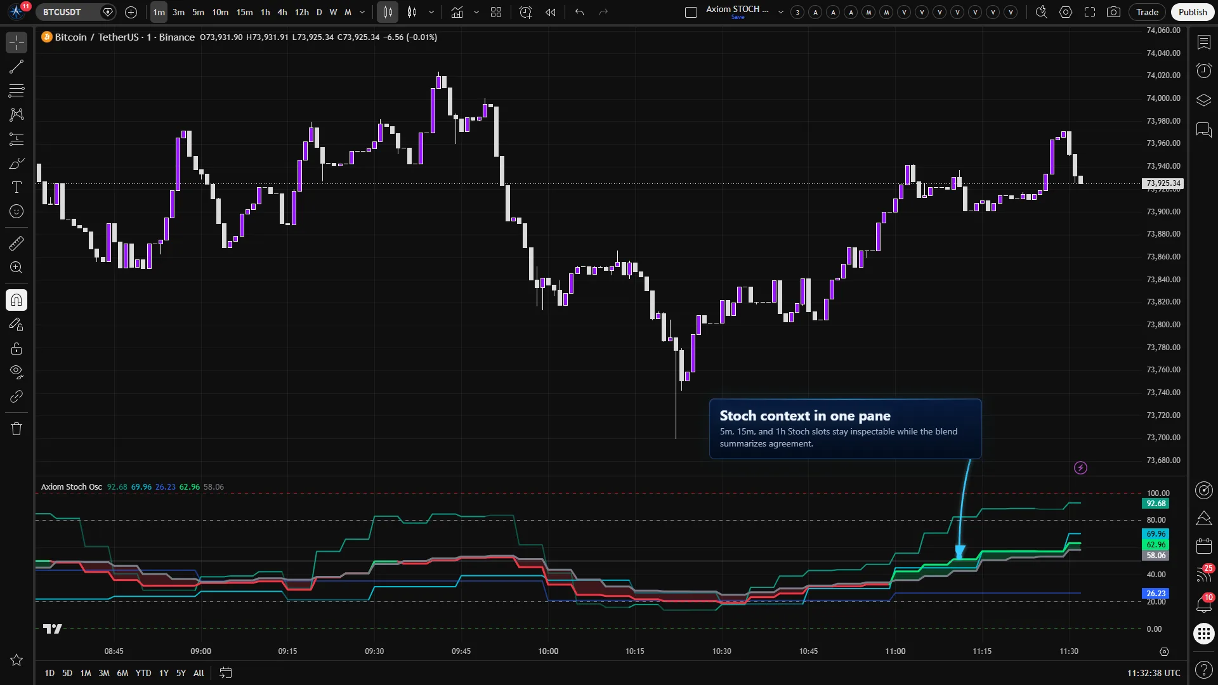The width and height of the screenshot is (1218, 685).
Task: Expand the indicators favorites dropdown
Action: click(x=476, y=12)
